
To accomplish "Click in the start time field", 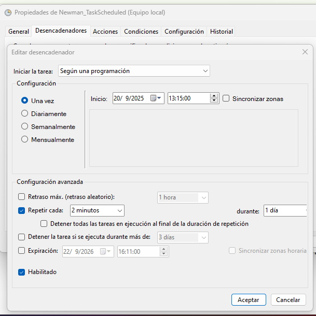I will point(187,98).
